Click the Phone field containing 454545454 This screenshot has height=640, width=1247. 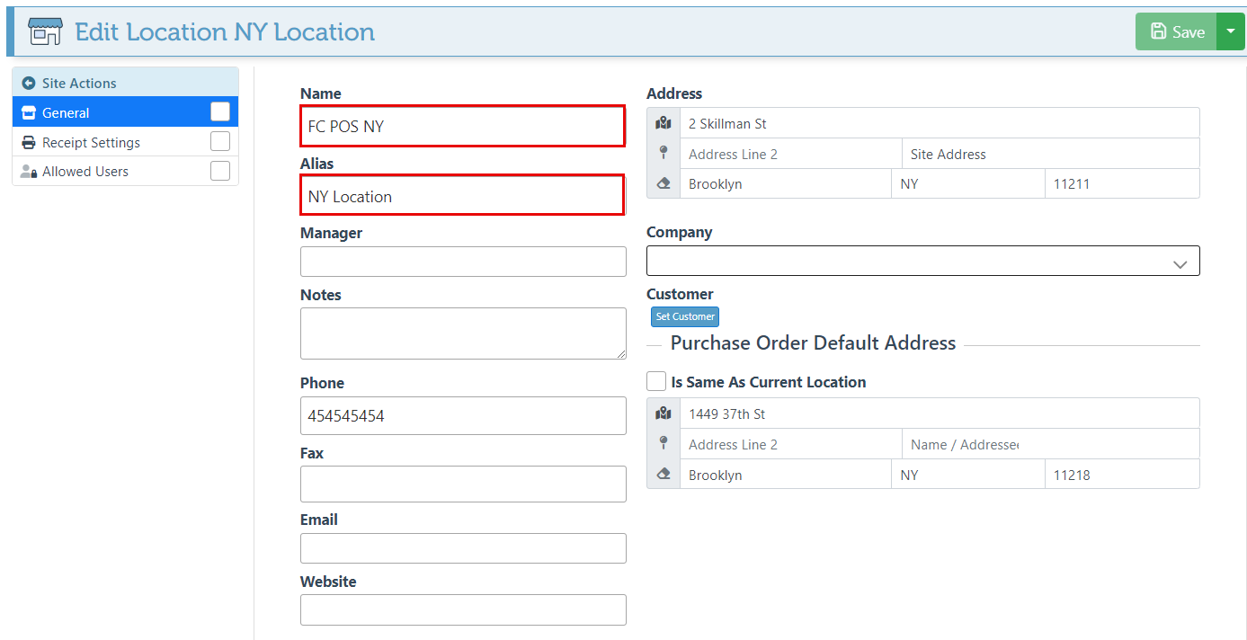coord(463,416)
